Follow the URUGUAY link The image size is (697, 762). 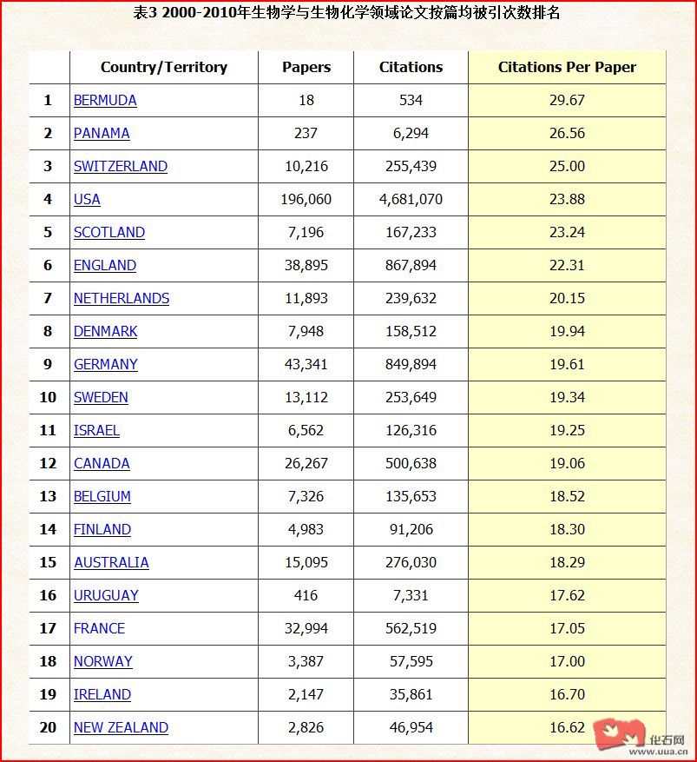tap(106, 596)
